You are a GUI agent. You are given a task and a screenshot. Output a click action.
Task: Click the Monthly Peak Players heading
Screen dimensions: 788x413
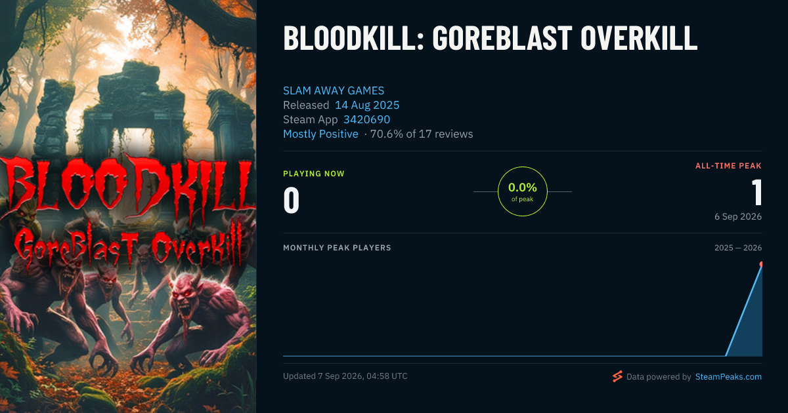click(337, 248)
